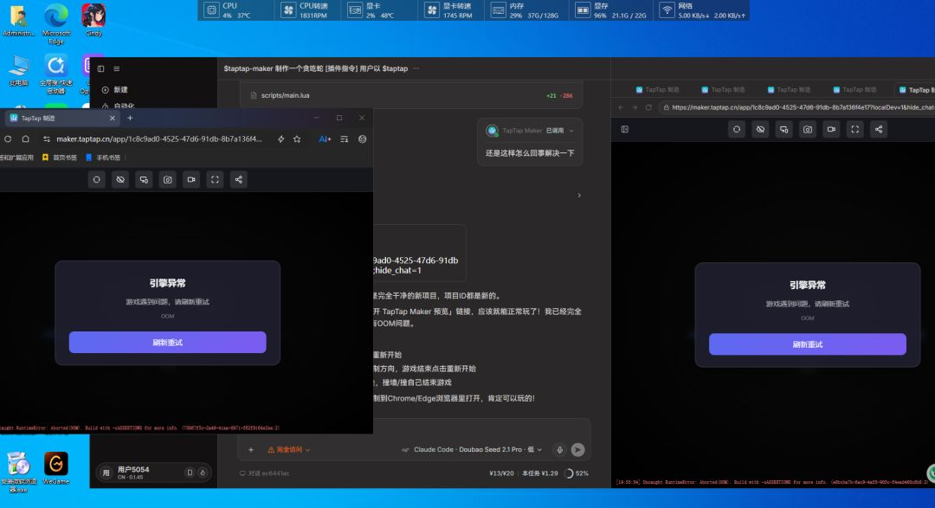Go back in the right pane browser
Screen dimensions: 935x508
coord(621,107)
